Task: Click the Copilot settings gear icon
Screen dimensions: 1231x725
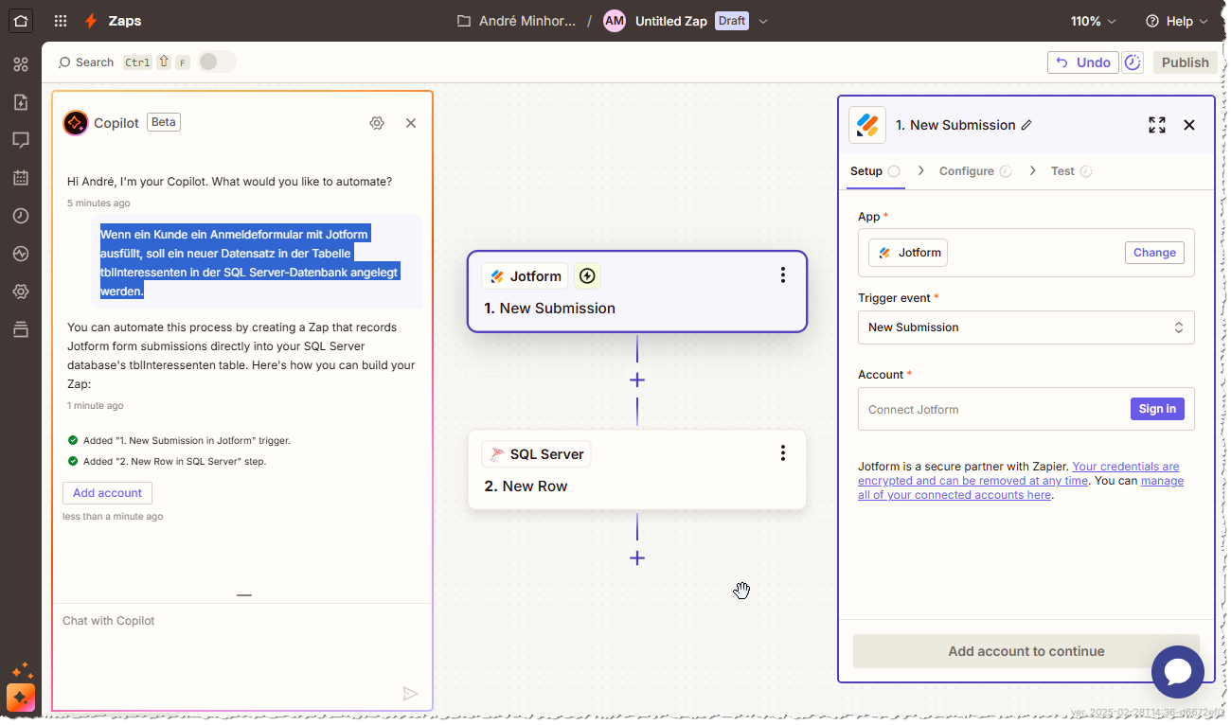Action: point(377,123)
